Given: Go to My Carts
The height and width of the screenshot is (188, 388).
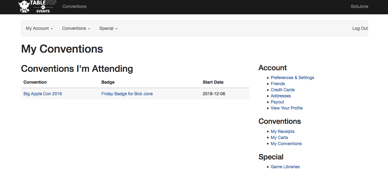Looking at the screenshot, I should point(279,138).
